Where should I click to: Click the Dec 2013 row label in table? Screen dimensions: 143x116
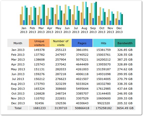tap(18, 103)
